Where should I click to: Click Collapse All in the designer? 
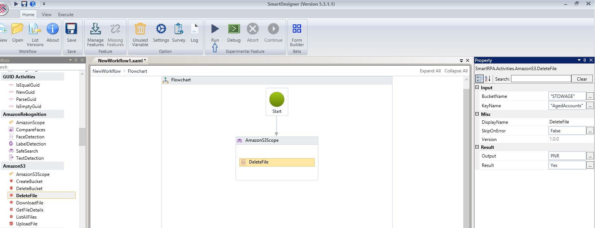point(456,71)
